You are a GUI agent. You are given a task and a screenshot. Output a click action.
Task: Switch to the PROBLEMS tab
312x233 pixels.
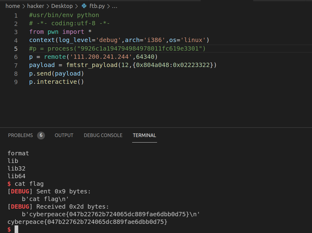pos(20,135)
